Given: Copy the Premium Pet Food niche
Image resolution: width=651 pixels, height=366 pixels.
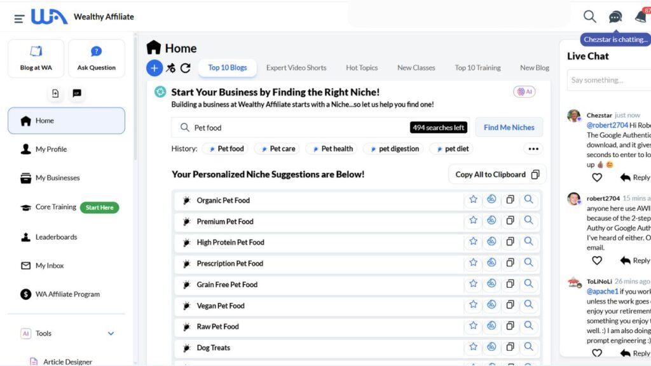Looking at the screenshot, I should 510,221.
